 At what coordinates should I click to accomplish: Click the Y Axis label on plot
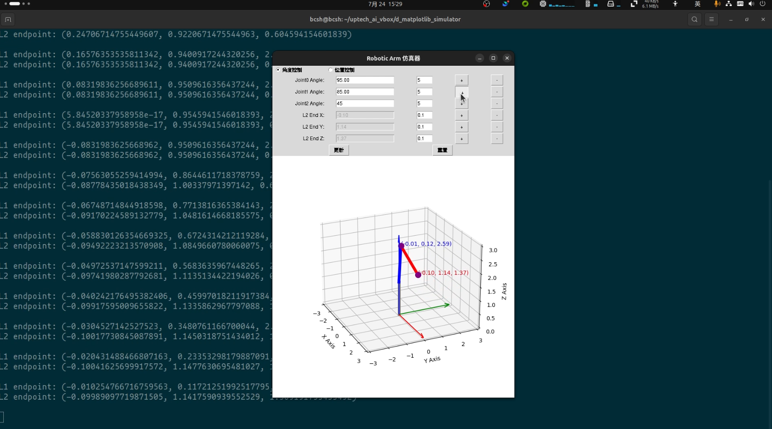click(x=432, y=360)
